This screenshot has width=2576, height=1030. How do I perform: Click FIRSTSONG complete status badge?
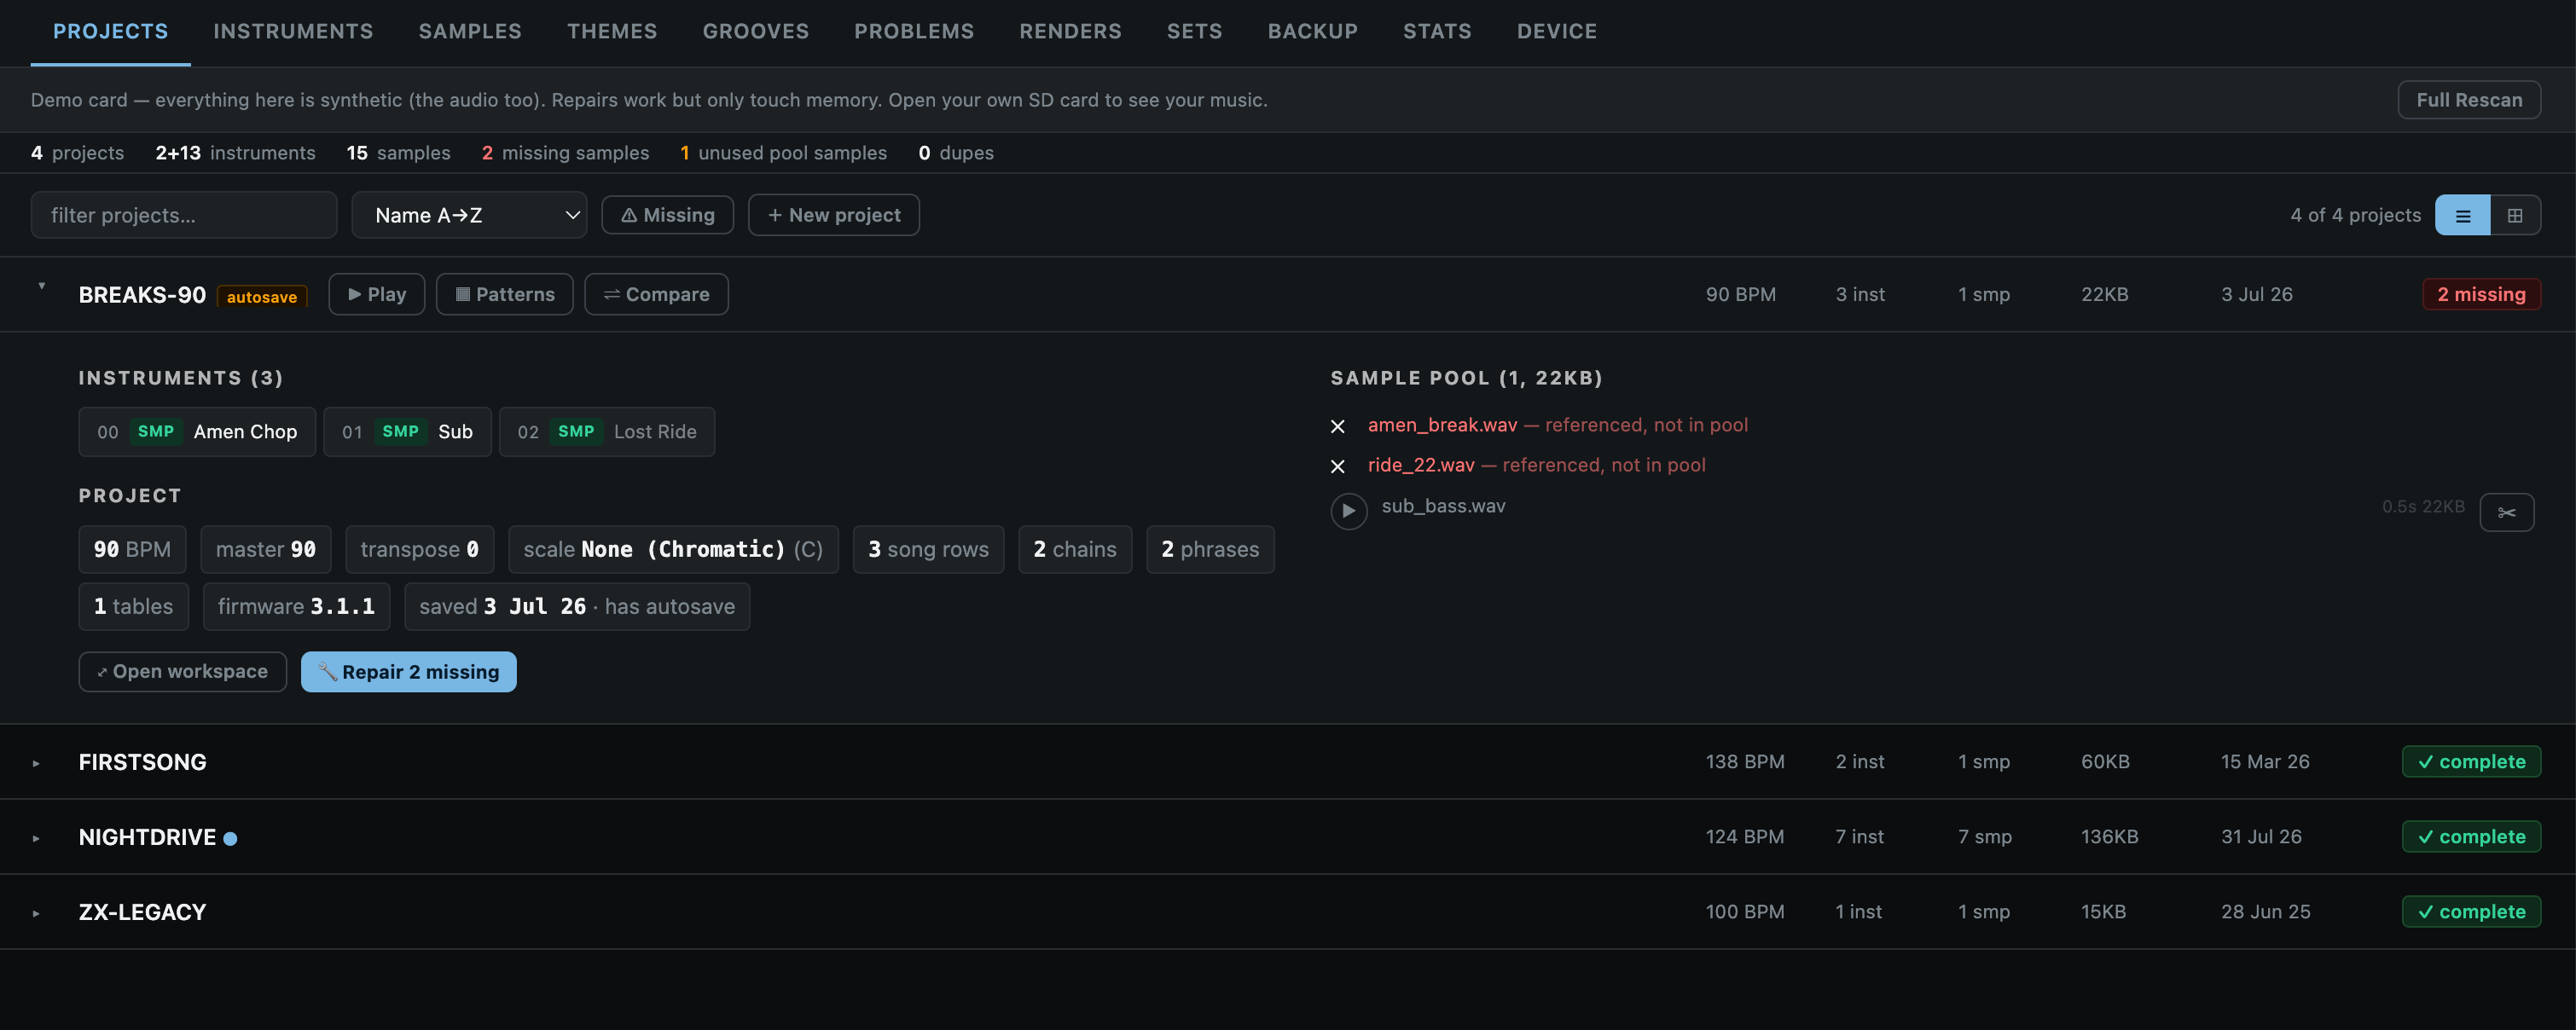click(x=2471, y=762)
